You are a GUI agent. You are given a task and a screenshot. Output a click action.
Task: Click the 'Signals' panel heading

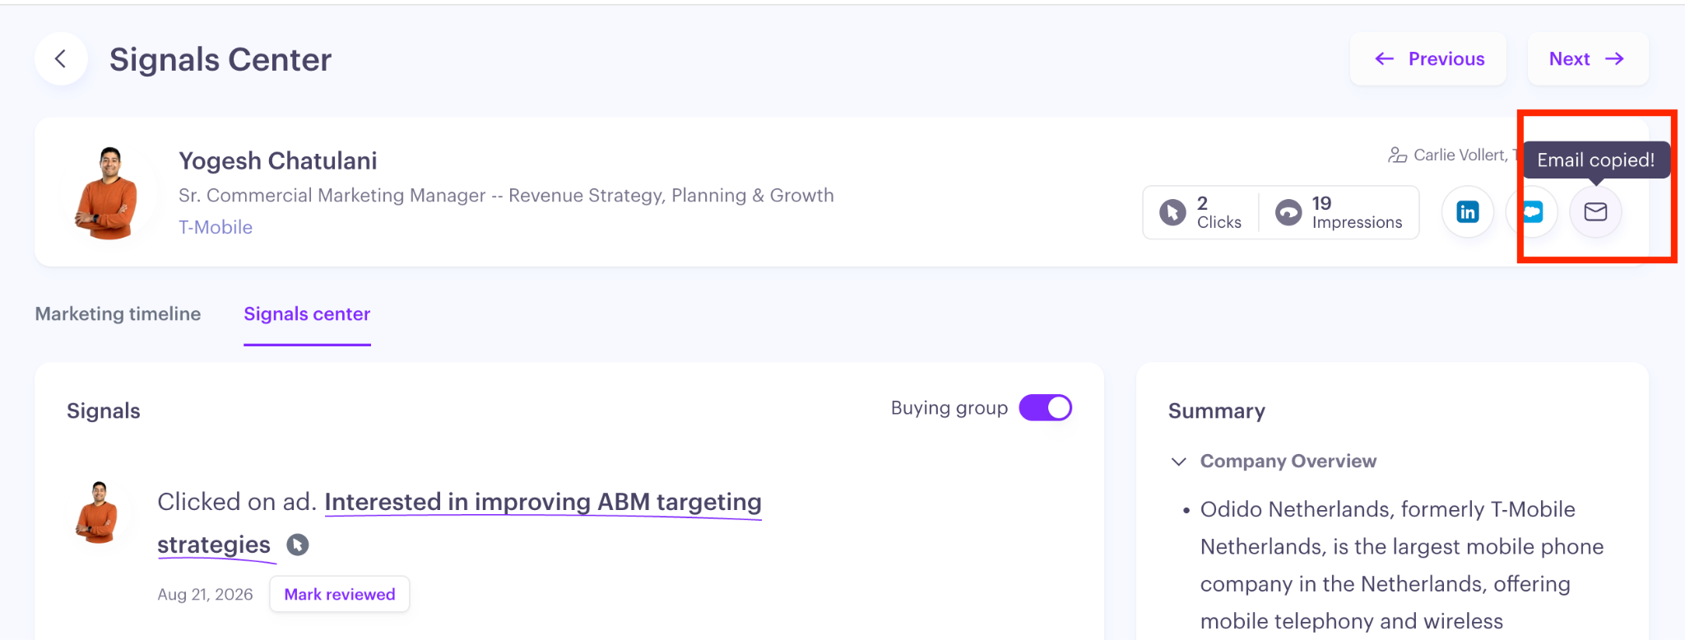coord(104,411)
